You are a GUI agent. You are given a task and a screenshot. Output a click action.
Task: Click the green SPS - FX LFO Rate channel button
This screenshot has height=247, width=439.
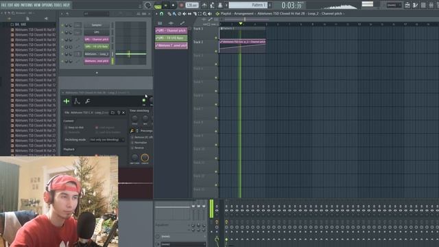click(x=97, y=47)
